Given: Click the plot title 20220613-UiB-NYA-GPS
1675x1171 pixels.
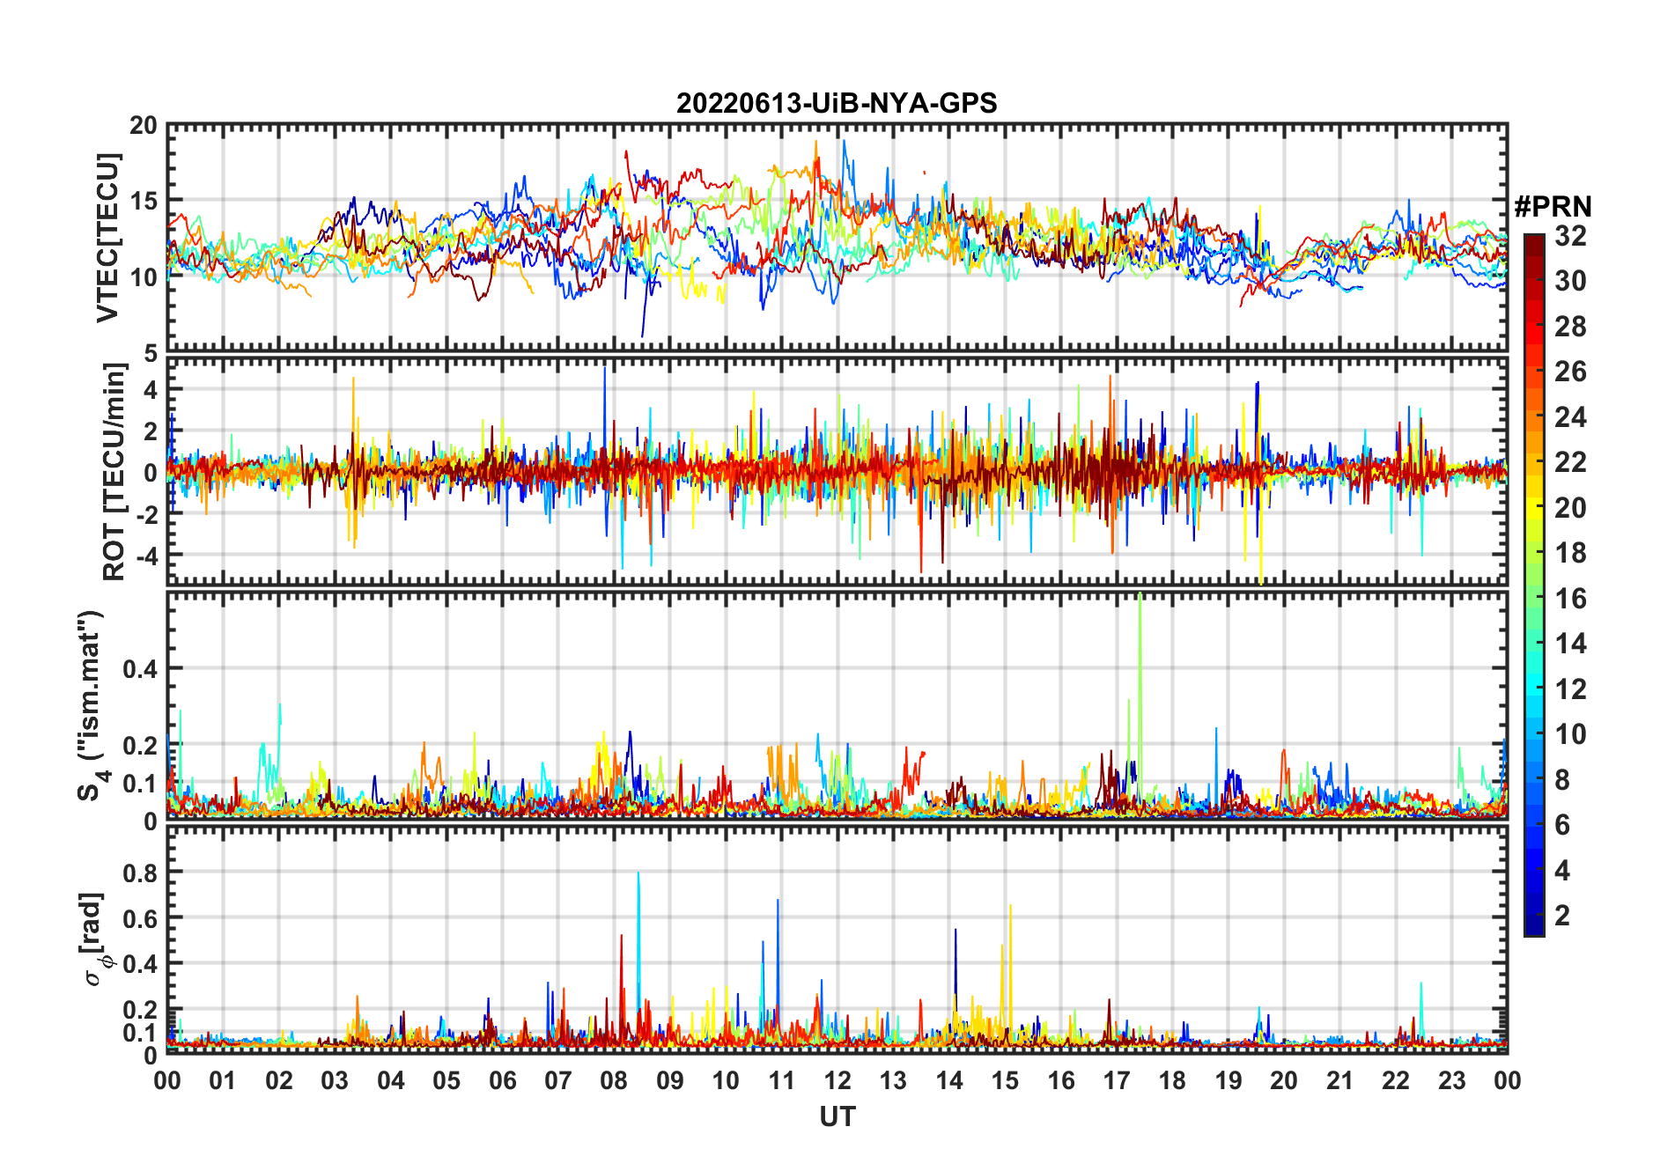Looking at the screenshot, I should [x=837, y=104].
